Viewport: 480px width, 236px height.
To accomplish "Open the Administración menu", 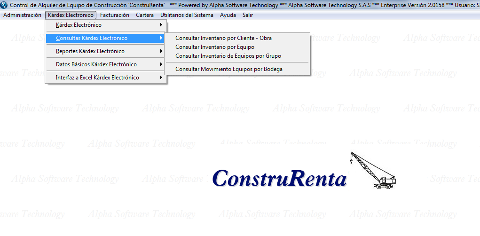I will point(22,15).
